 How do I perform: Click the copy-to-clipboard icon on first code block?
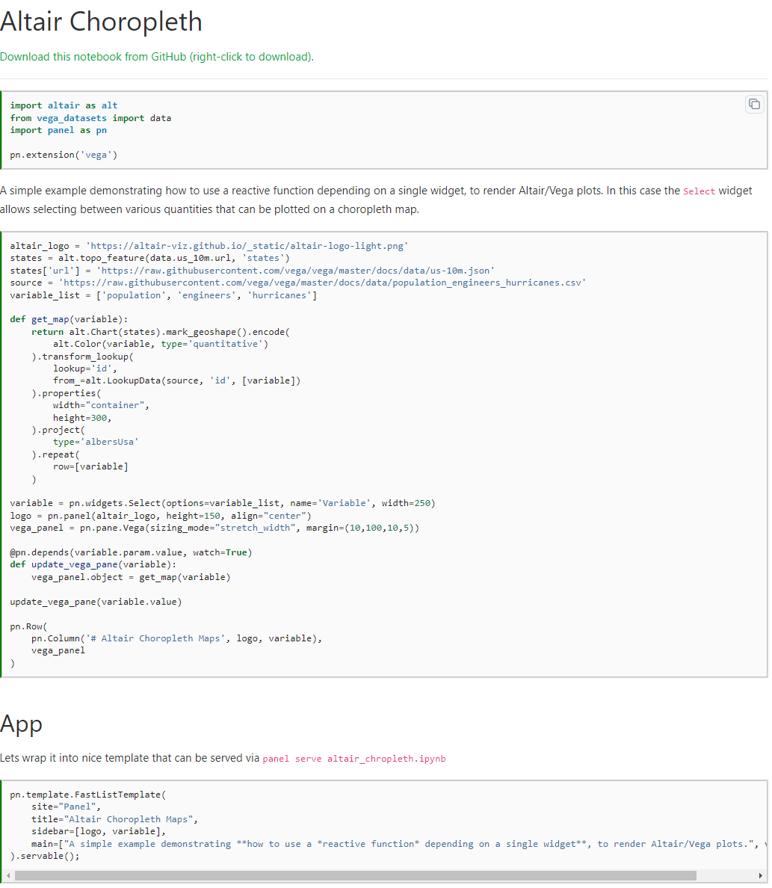pos(754,105)
